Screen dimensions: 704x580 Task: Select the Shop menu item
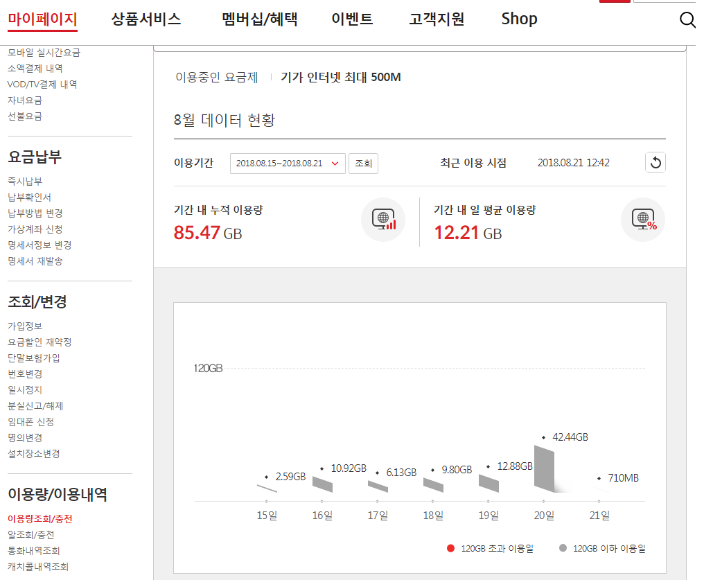519,19
